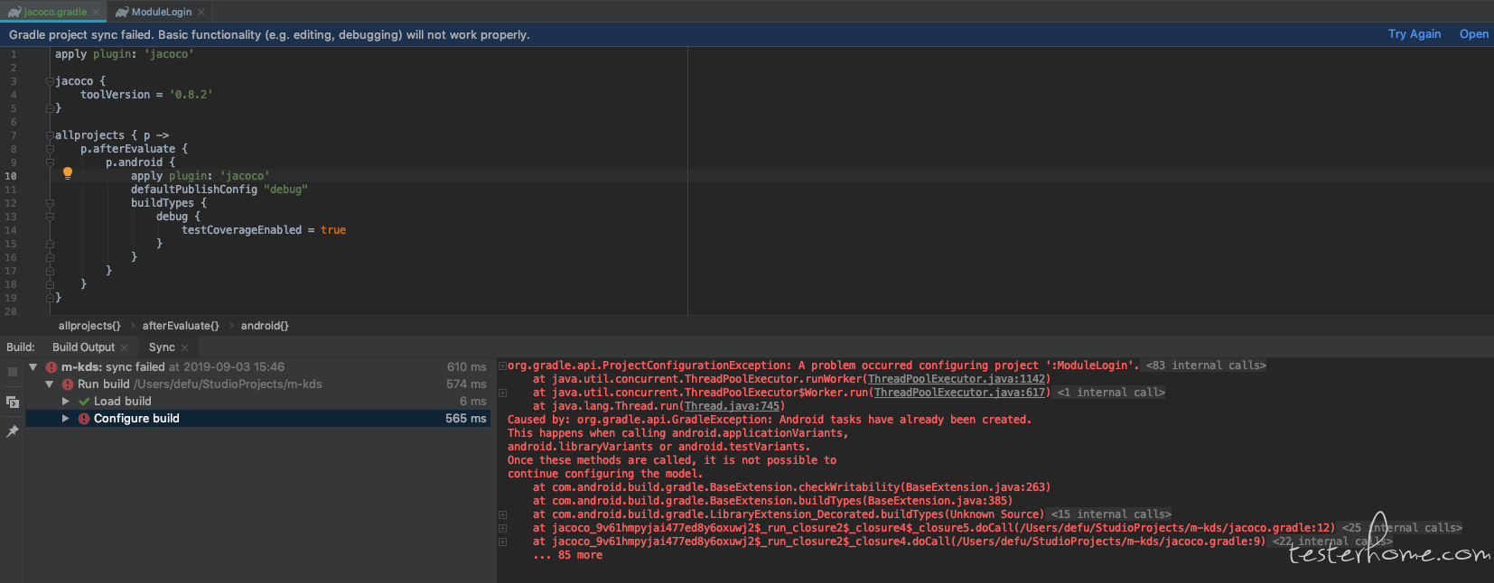Click the 565 ms duration value
The image size is (1494, 583).
click(466, 419)
